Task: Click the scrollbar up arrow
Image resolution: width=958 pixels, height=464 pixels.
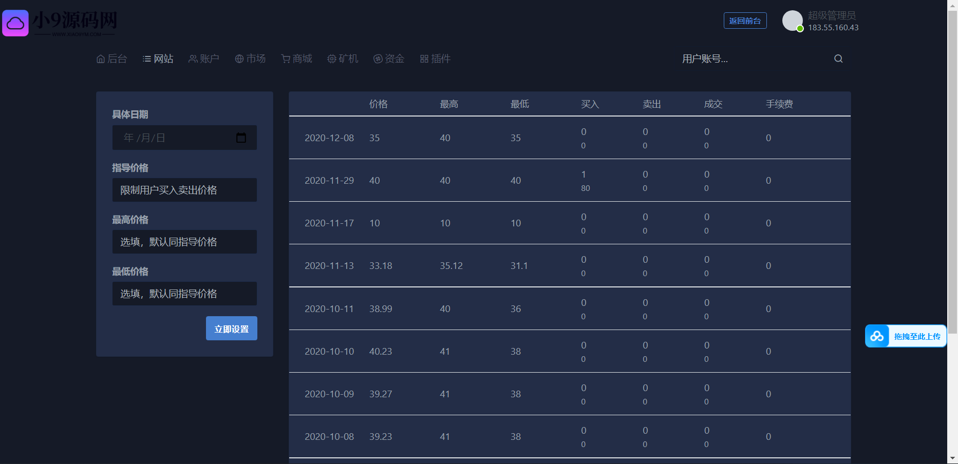Action: tap(952, 5)
